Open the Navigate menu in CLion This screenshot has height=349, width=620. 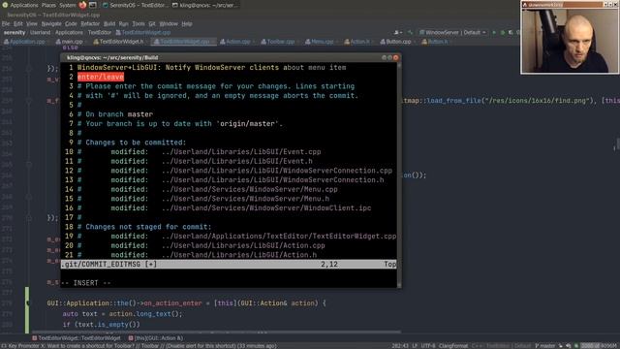point(51,23)
